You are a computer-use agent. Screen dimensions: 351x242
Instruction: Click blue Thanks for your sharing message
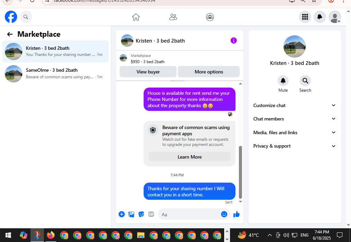click(x=189, y=191)
